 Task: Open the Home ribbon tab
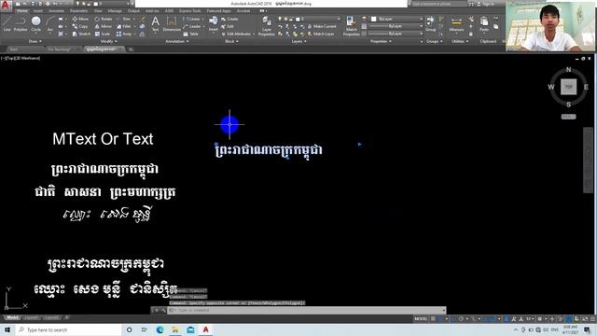(x=21, y=10)
